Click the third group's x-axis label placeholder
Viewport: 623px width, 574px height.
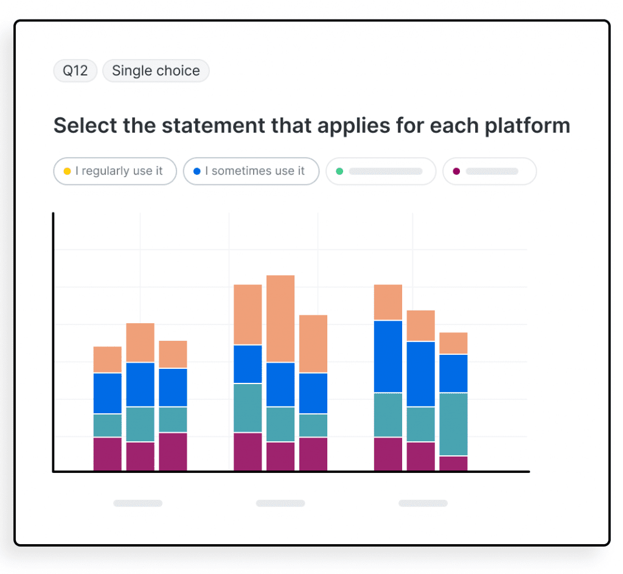point(423,503)
